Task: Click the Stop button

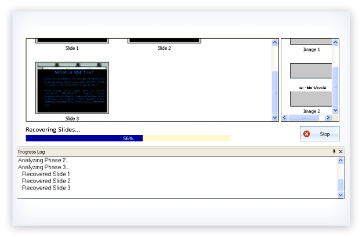Action: click(x=320, y=134)
